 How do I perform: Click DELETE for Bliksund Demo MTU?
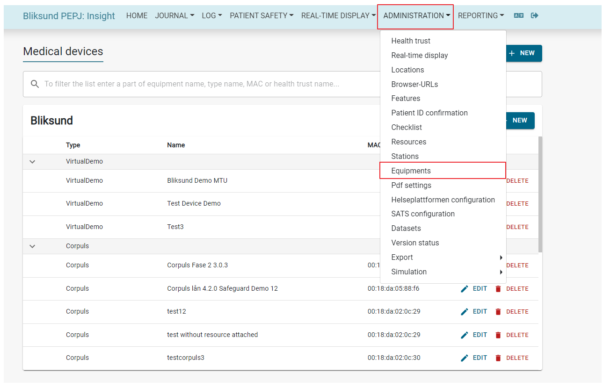[x=517, y=181]
